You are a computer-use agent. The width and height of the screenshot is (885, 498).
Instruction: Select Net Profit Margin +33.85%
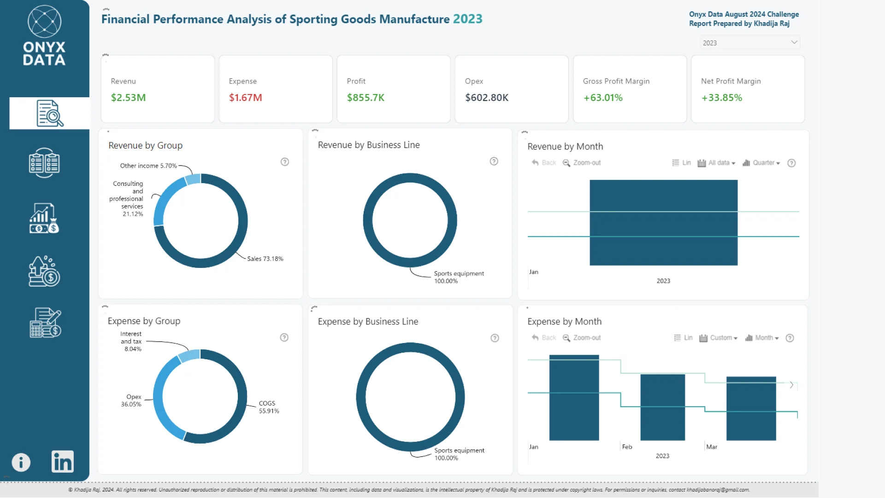[722, 98]
